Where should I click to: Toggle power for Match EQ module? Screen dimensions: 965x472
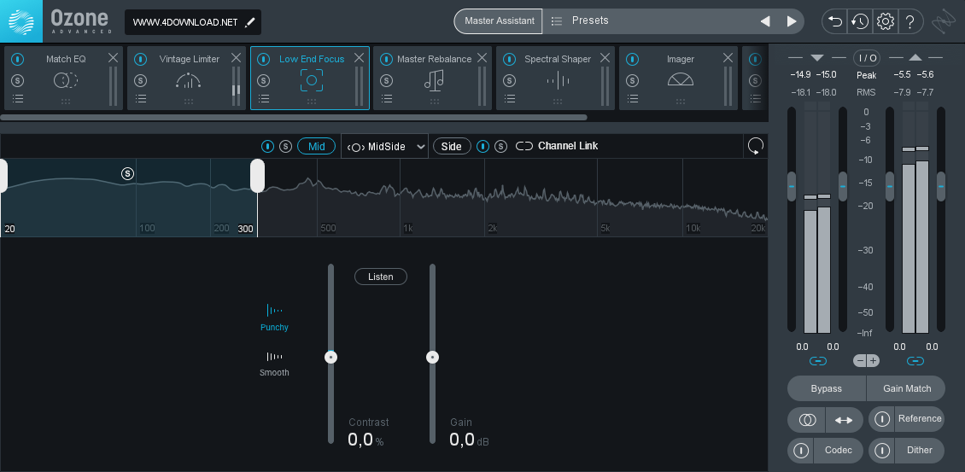click(18, 59)
